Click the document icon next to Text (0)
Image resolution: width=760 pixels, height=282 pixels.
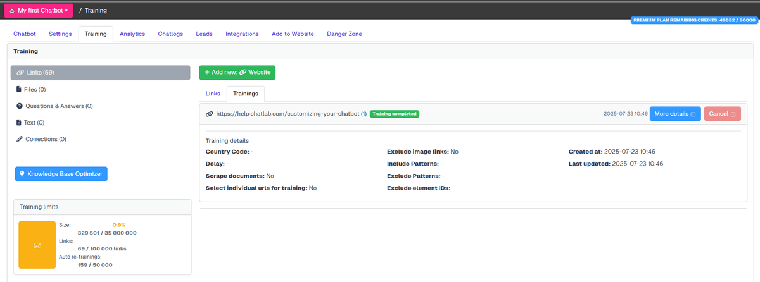pyautogui.click(x=19, y=123)
